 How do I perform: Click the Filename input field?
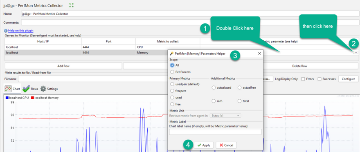point(93,79)
